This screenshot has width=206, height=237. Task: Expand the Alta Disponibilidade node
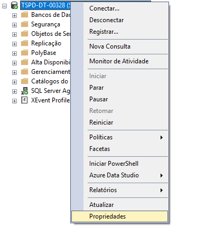(14, 63)
